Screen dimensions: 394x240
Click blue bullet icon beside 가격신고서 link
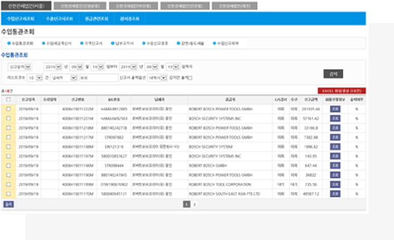coord(82,43)
